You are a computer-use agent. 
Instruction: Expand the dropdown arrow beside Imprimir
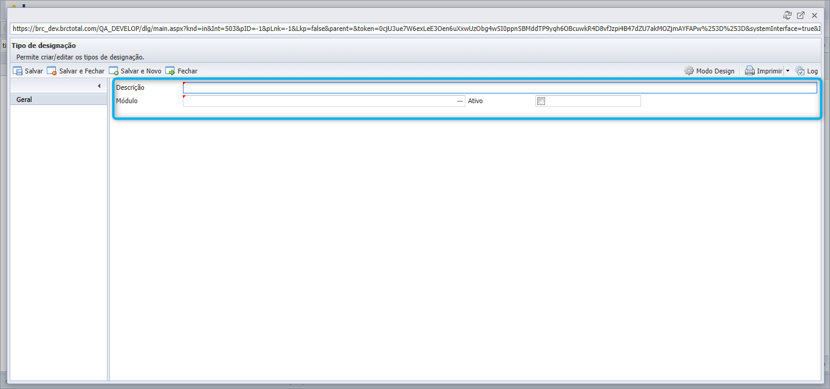pyautogui.click(x=787, y=71)
